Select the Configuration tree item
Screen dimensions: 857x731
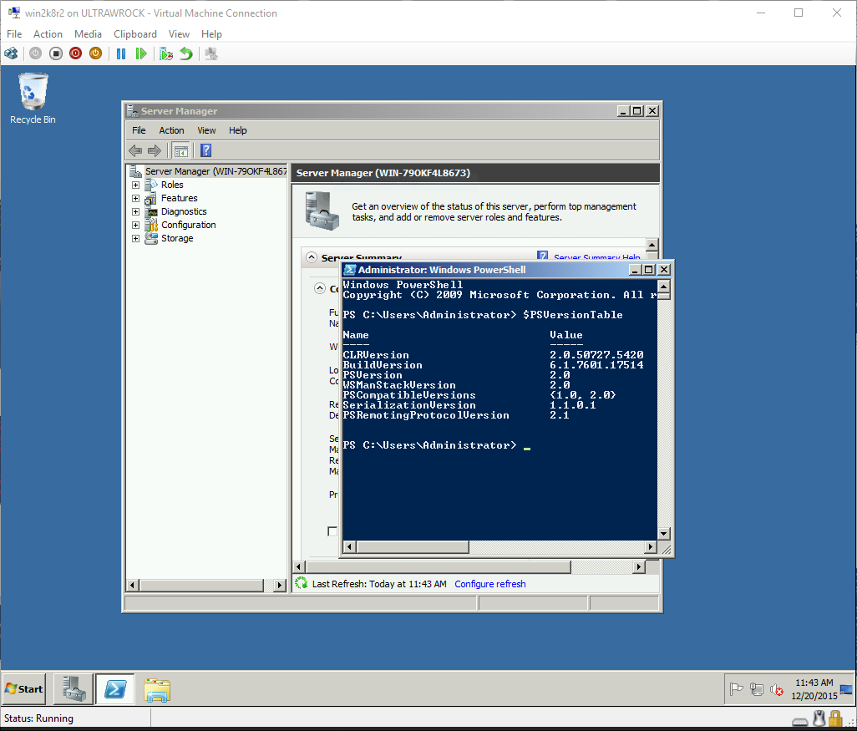[x=189, y=225]
